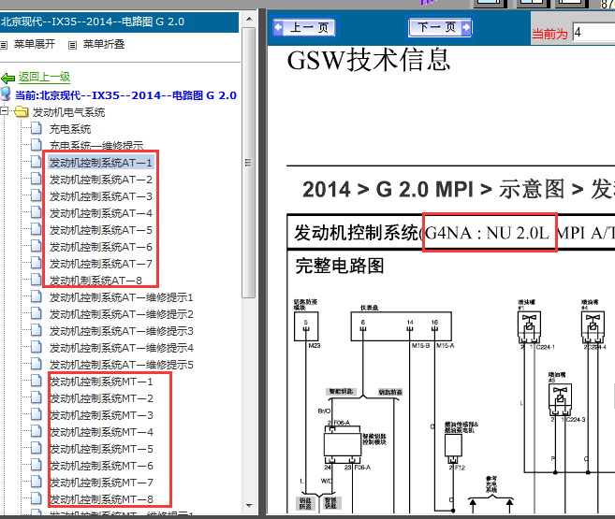Screen dimensions: 615x519
Task: Click the page icon beside 发动机控制系统AT—2
Action: pyautogui.click(x=37, y=179)
